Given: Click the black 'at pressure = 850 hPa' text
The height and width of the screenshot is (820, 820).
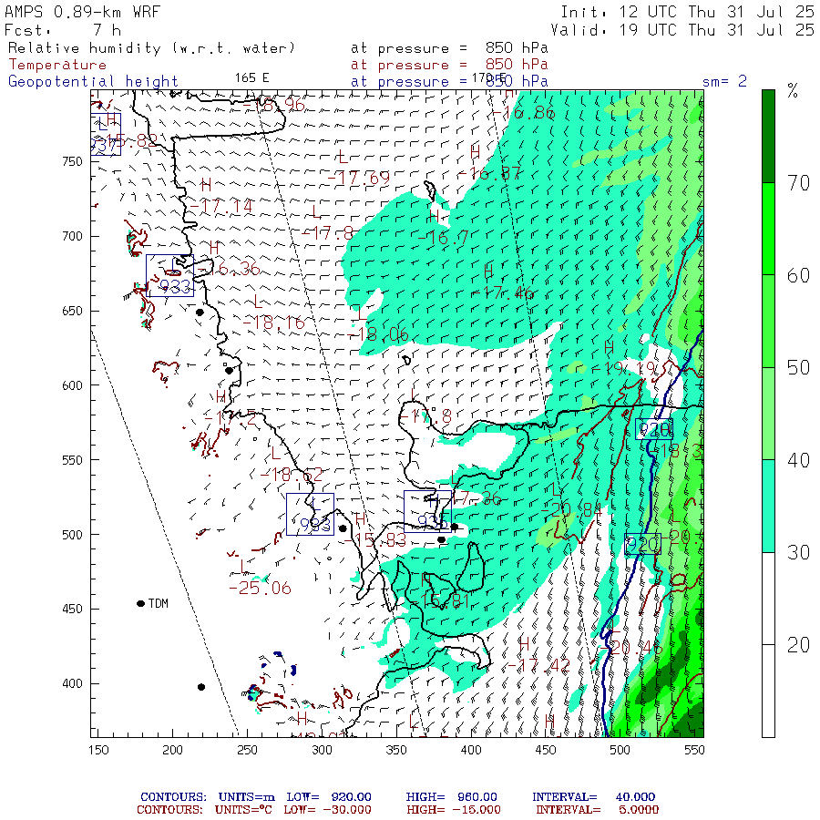Looking at the screenshot, I should click(x=449, y=48).
